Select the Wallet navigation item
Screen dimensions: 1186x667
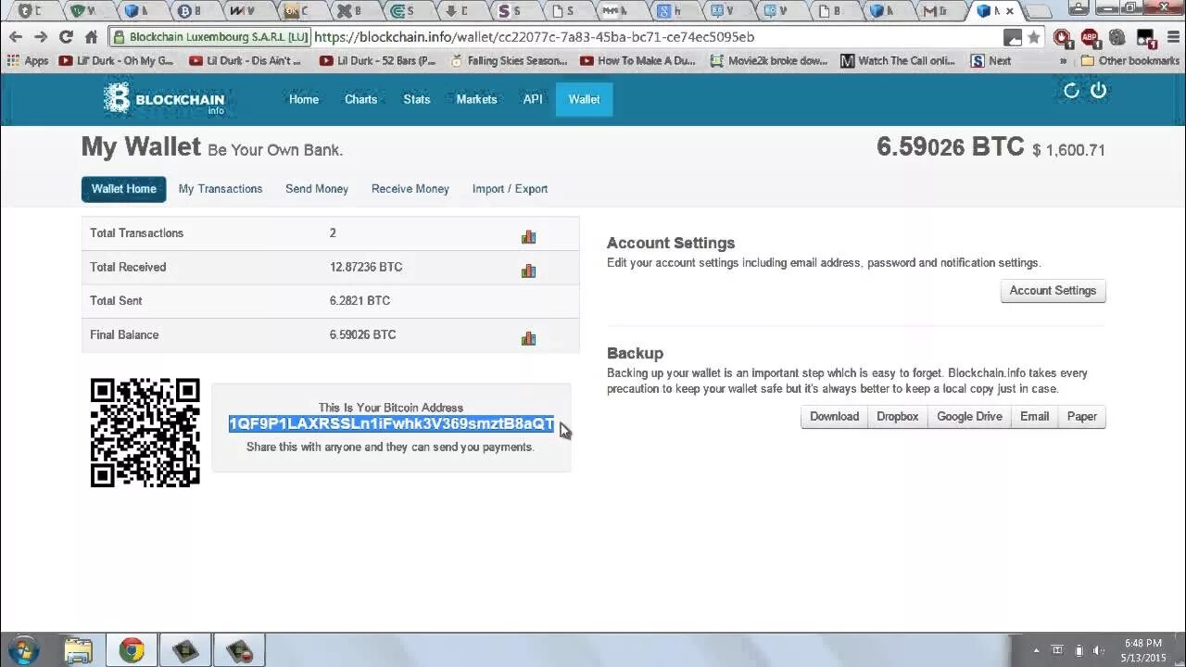[585, 99]
